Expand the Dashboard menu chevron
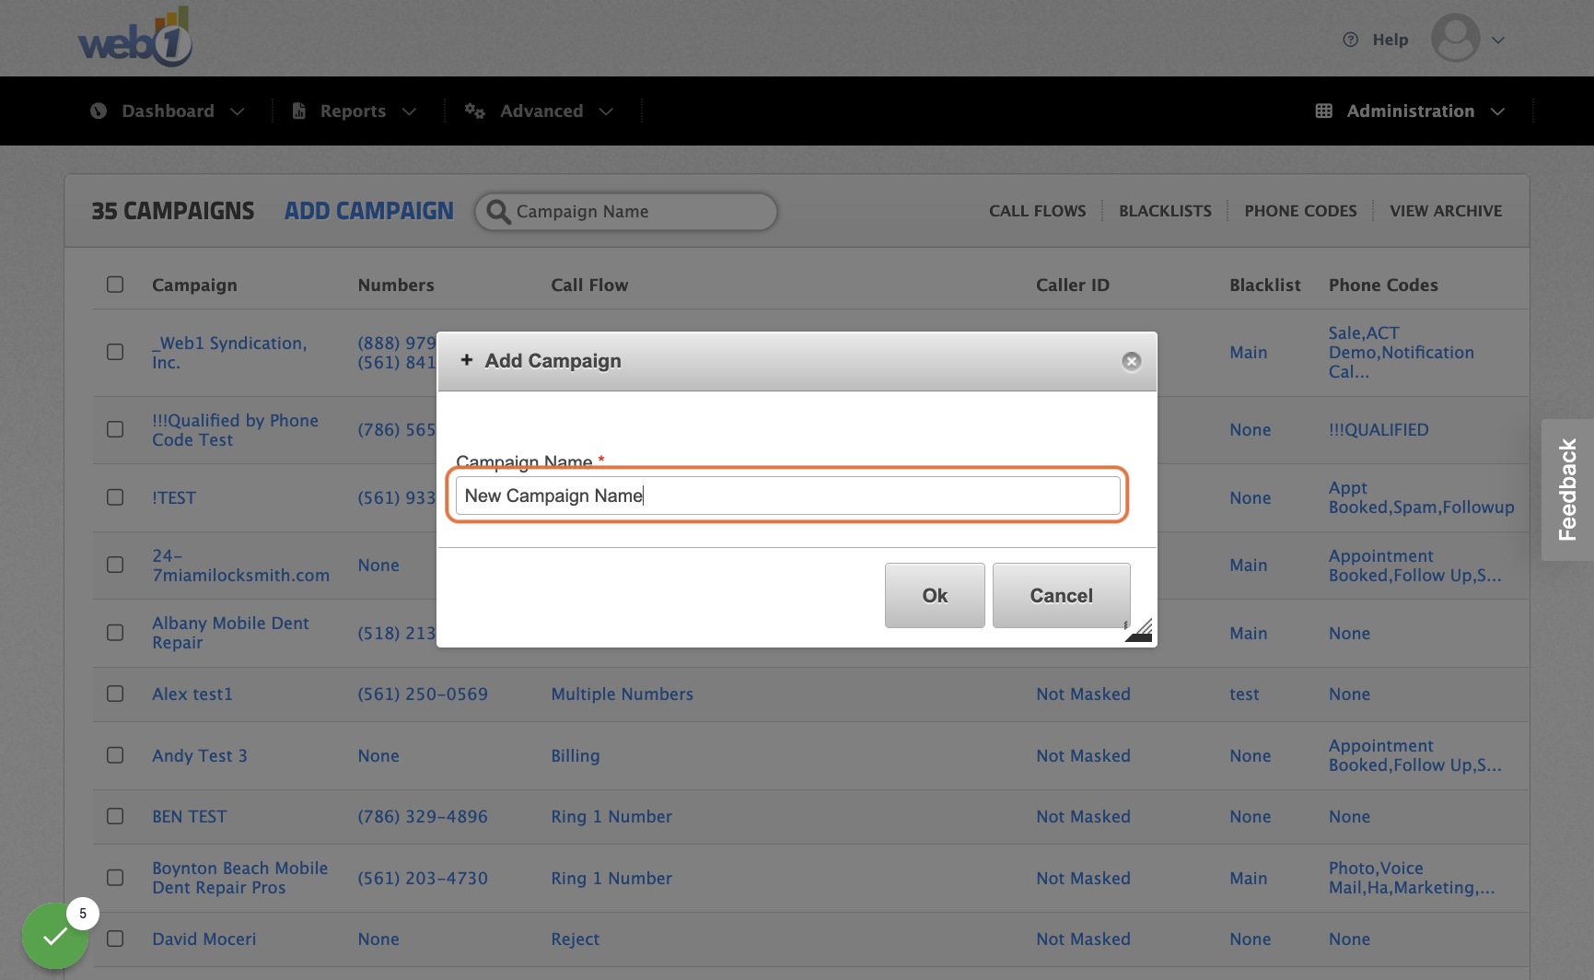Viewport: 1594px width, 980px height. (238, 111)
